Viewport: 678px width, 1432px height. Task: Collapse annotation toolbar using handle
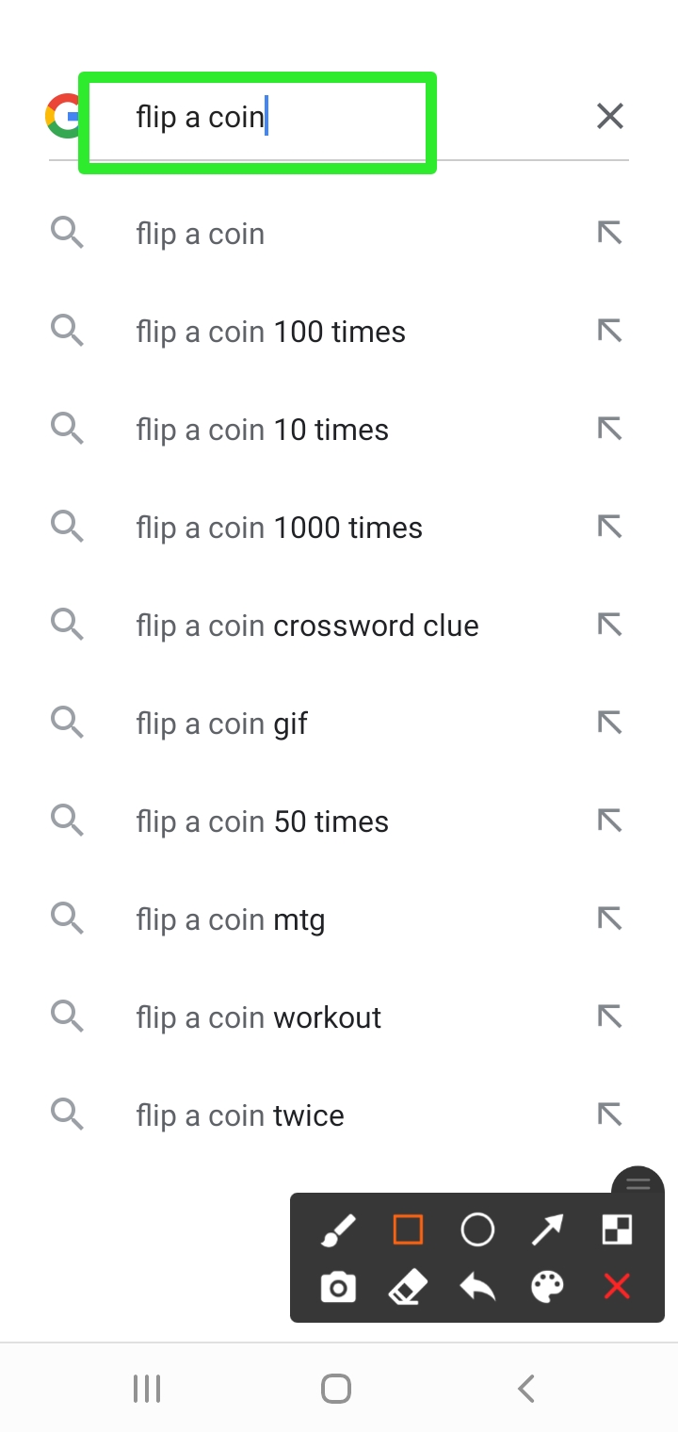638,1184
